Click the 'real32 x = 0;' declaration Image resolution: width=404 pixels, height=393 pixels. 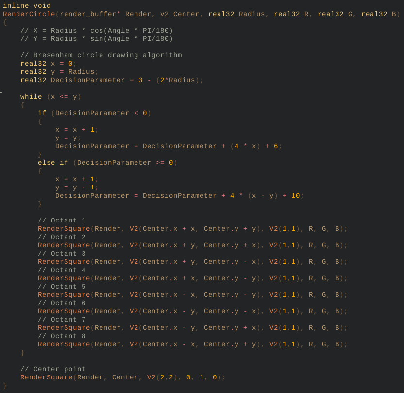49,64
